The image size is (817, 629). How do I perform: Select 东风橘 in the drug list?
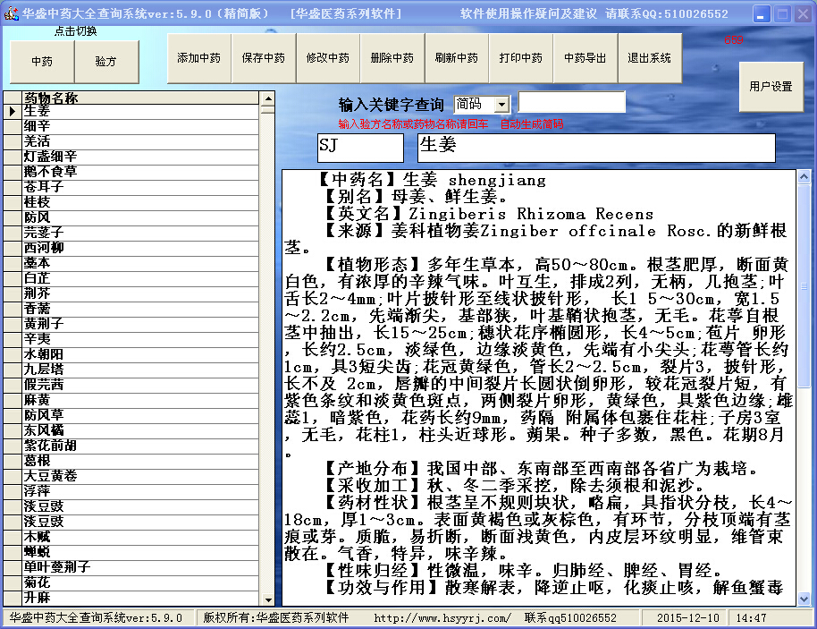[140, 430]
